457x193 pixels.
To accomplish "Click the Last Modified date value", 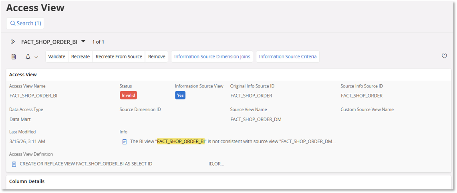I will tap(27, 141).
